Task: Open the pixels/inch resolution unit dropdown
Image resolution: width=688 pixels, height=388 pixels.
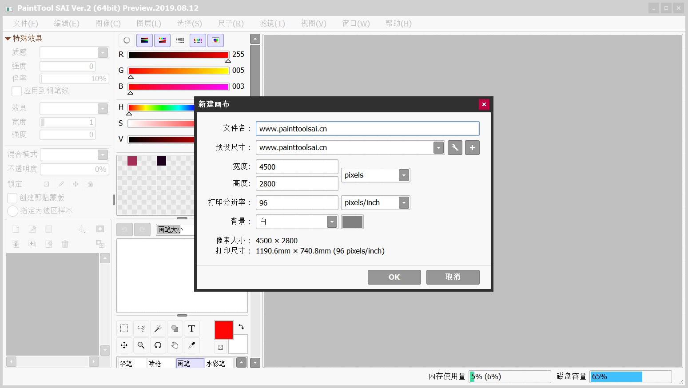Action: tap(404, 203)
